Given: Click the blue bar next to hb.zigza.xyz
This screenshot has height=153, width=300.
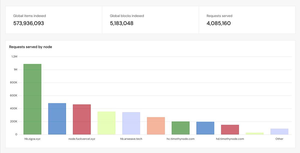Looking at the screenshot, I should point(57,119).
